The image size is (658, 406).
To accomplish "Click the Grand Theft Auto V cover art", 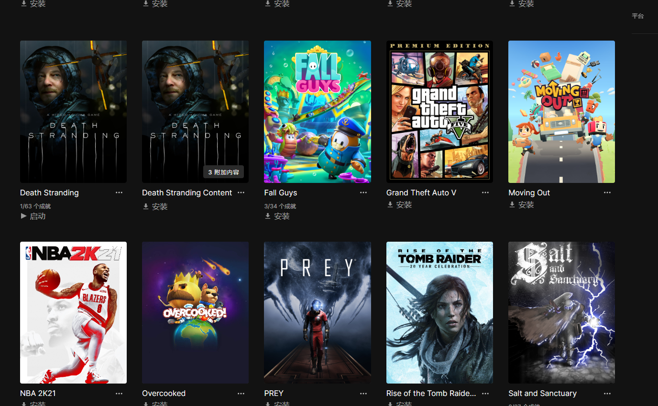I will (x=439, y=112).
